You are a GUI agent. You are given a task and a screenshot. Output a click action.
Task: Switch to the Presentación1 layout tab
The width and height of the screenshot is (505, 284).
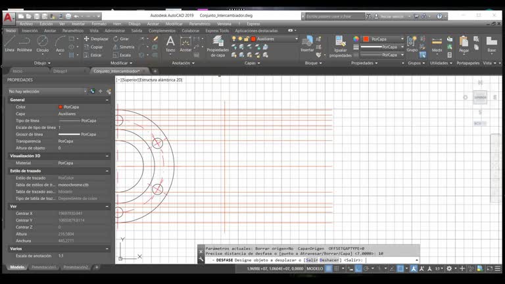pos(44,268)
